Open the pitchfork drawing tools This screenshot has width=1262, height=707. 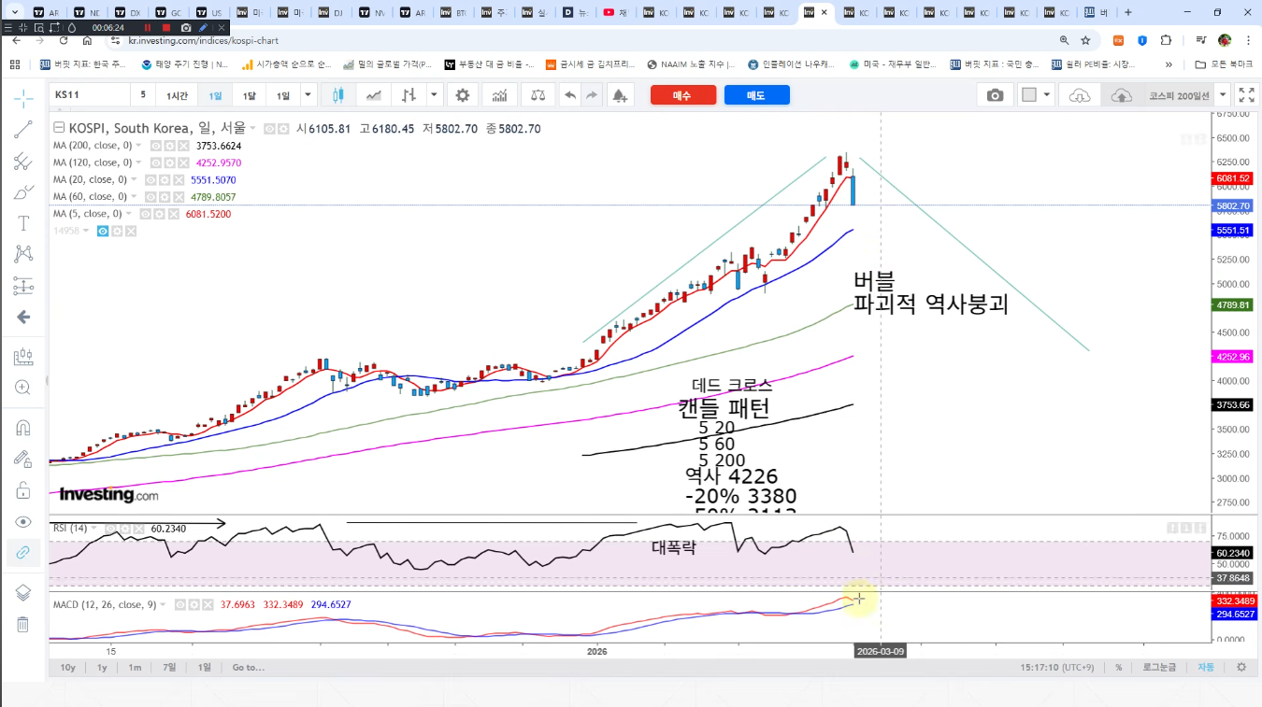click(x=23, y=162)
